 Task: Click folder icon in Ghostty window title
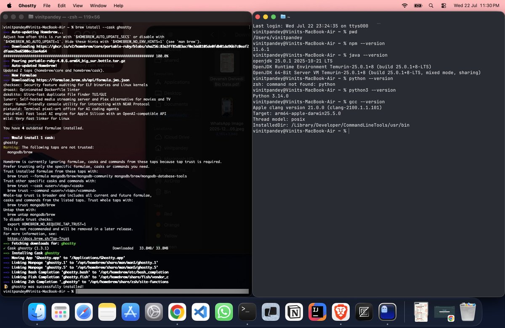coord(283,17)
